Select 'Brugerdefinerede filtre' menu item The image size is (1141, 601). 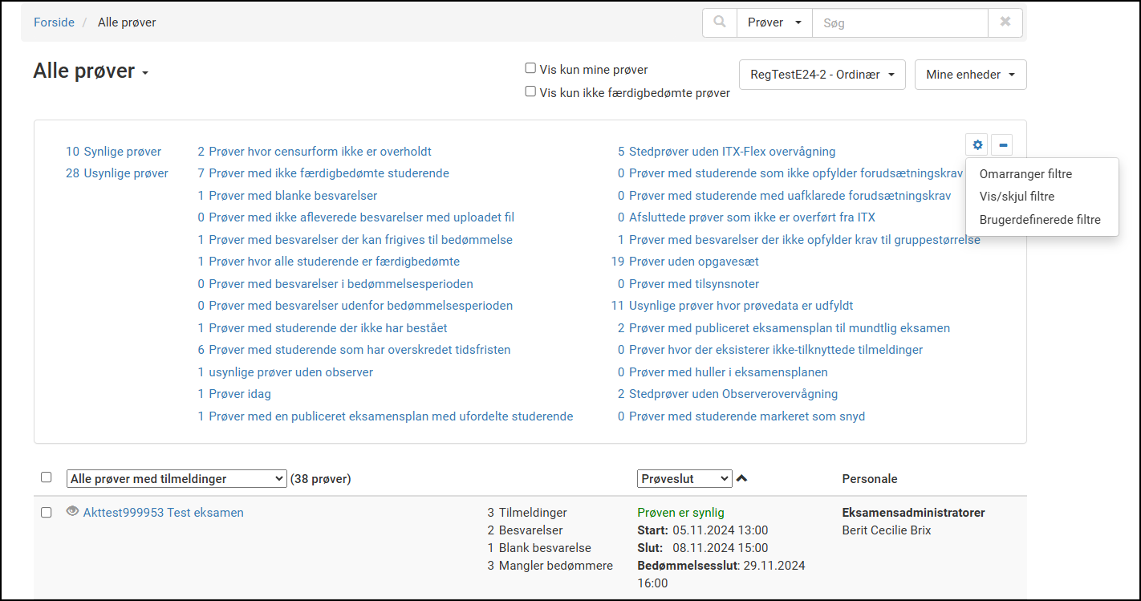click(1040, 220)
